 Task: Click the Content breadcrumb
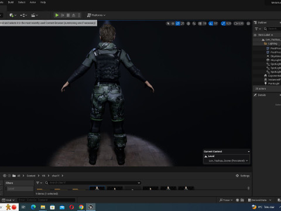click(31, 176)
